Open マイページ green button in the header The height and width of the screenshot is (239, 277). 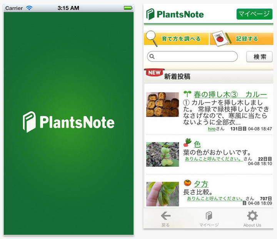[x=254, y=14]
